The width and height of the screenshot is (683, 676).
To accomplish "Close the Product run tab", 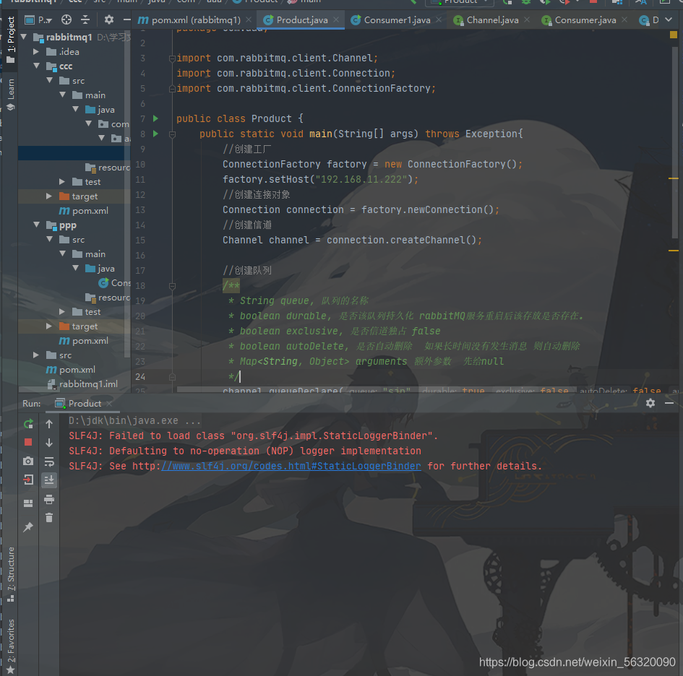I will click(x=109, y=404).
